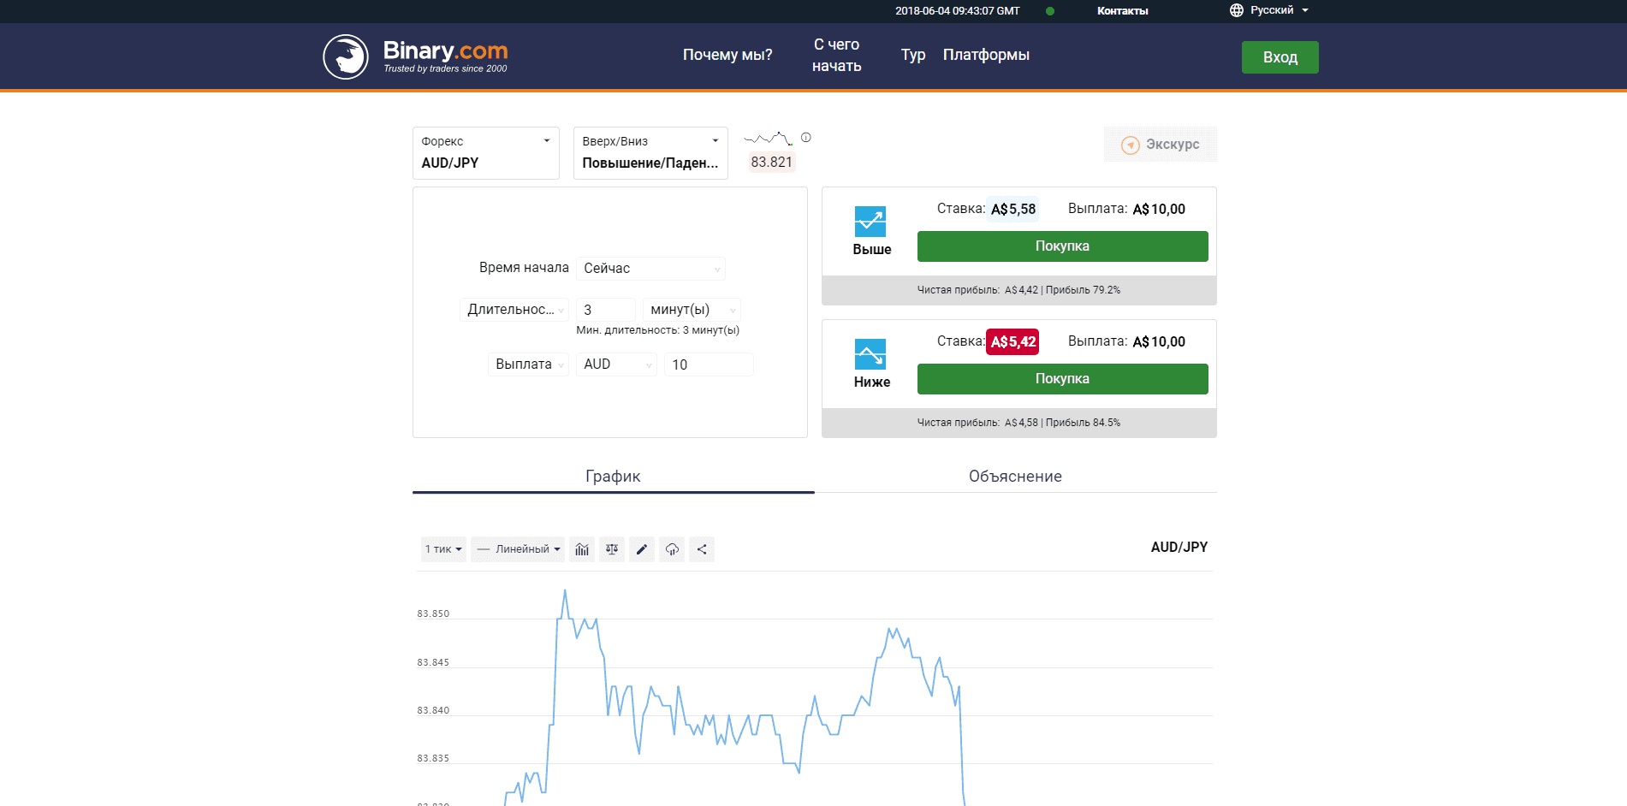This screenshot has width=1627, height=806.
Task: Select the pencil drawing tool on the chart
Action: pyautogui.click(x=642, y=549)
